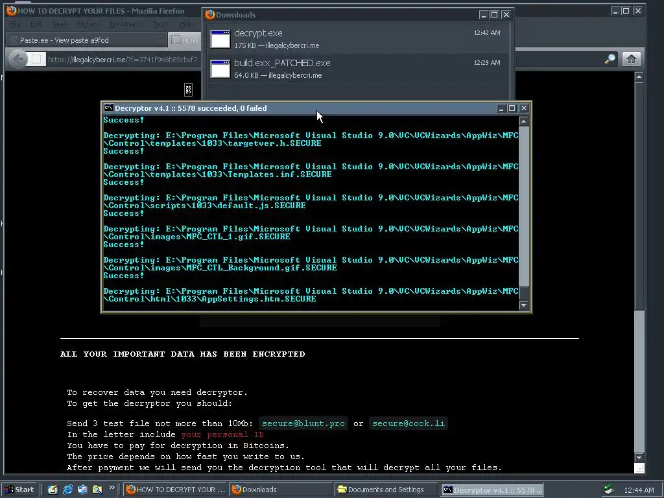
Task: Switch to Documents and Settings taskbar button
Action: pyautogui.click(x=385, y=490)
